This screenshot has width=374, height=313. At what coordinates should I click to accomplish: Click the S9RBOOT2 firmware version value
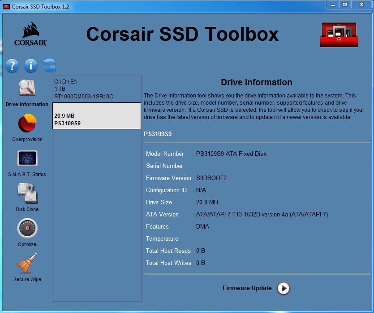click(211, 178)
